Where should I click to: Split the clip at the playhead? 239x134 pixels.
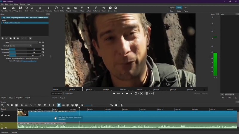tap(39, 105)
